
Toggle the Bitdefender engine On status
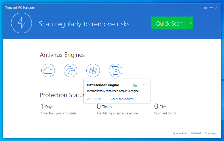[135, 85]
